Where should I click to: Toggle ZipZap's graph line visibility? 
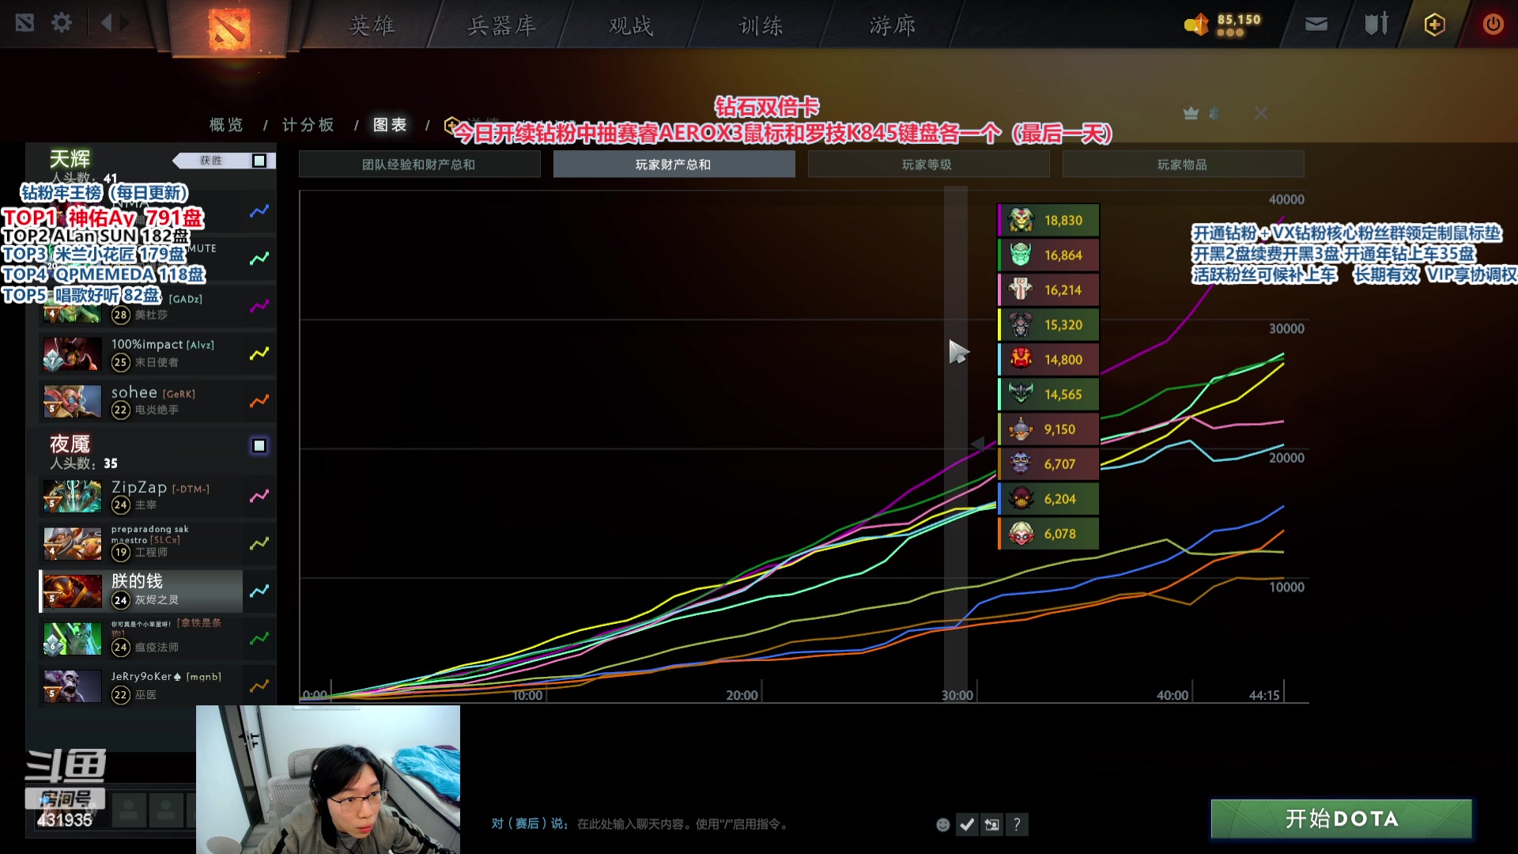pyautogui.click(x=259, y=497)
